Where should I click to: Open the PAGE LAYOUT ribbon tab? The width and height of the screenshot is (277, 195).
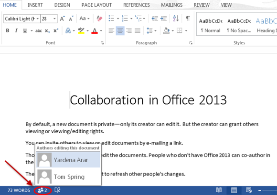(x=96, y=5)
